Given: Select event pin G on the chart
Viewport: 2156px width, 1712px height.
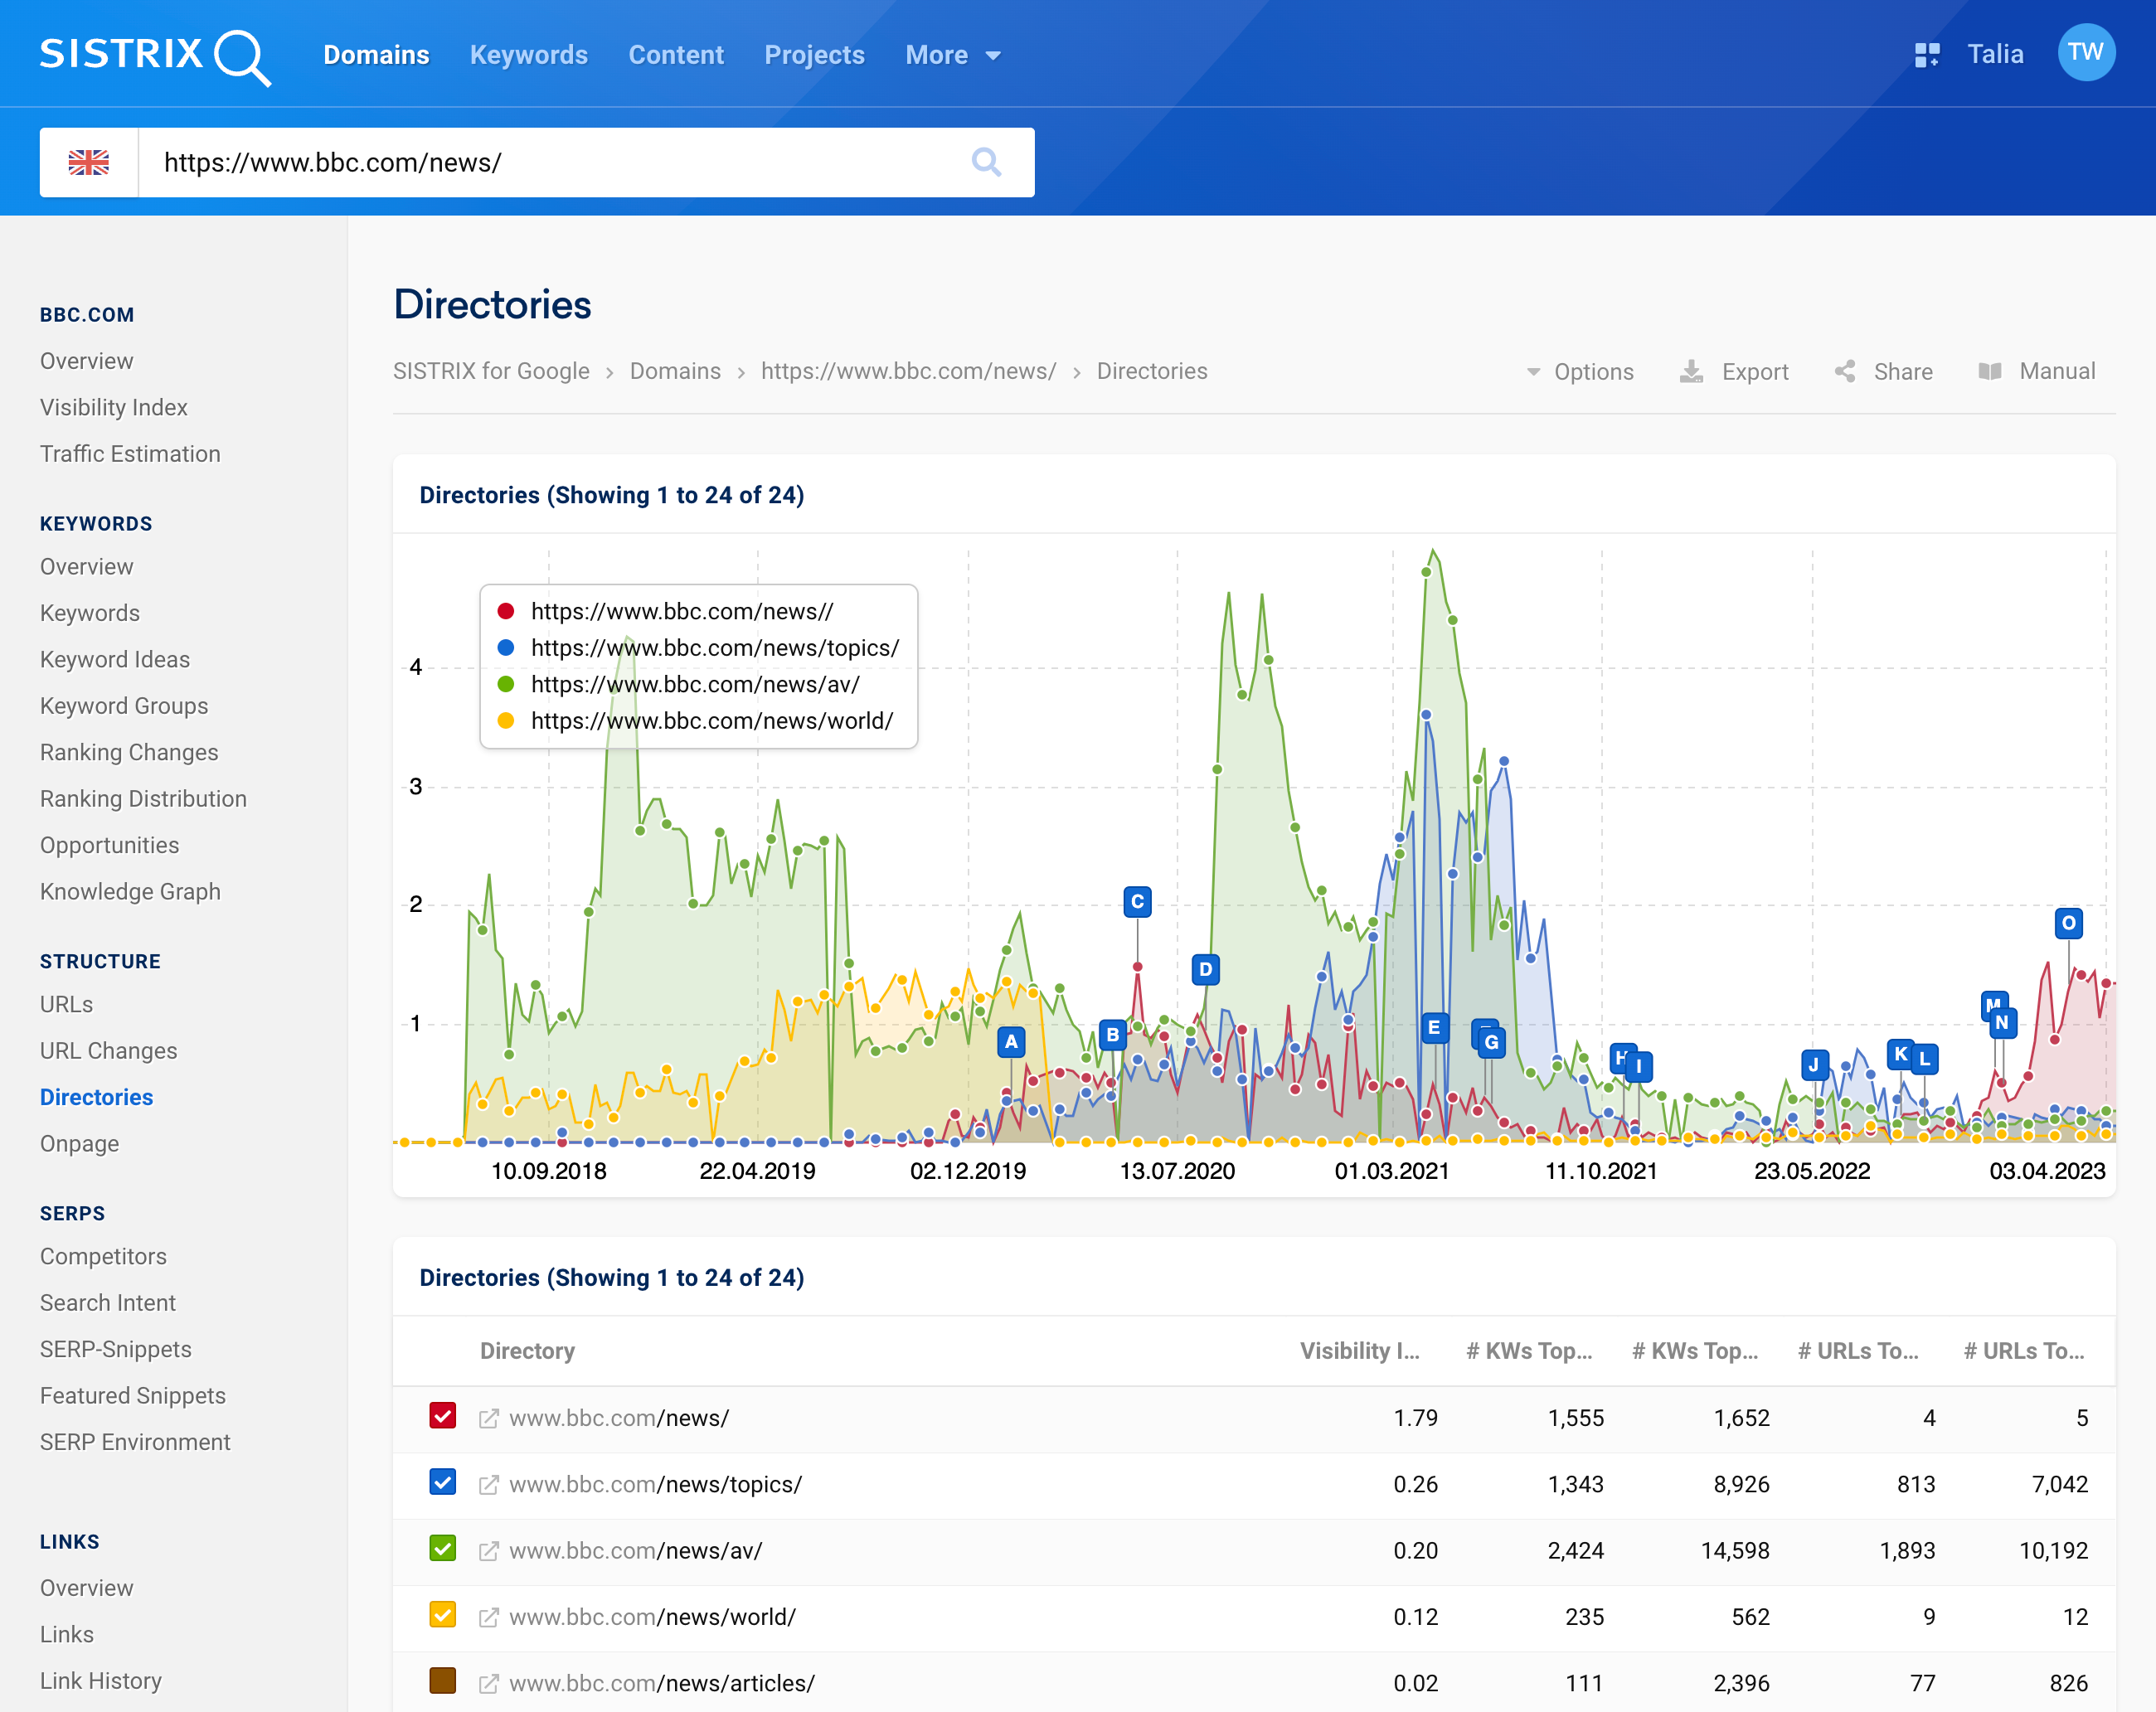Looking at the screenshot, I should [x=1491, y=1043].
